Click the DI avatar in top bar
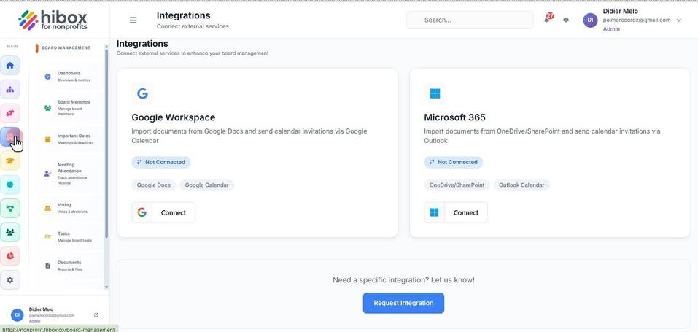Viewport: 698px width, 332px height. click(x=590, y=20)
